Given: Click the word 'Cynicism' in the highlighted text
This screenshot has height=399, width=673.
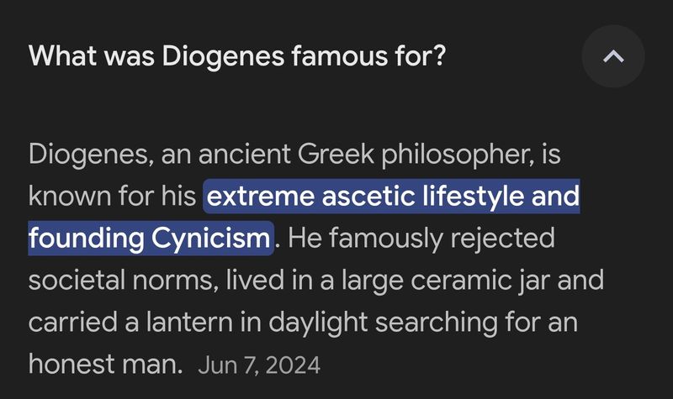Looking at the screenshot, I should (211, 239).
